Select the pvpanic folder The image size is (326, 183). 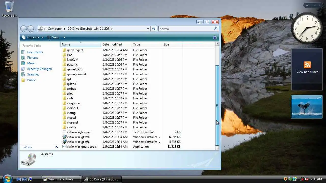pyautogui.click(x=72, y=65)
